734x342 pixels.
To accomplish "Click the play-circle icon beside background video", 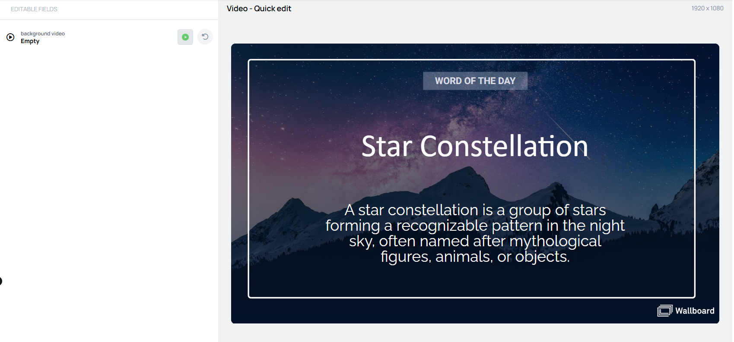I will click(10, 37).
